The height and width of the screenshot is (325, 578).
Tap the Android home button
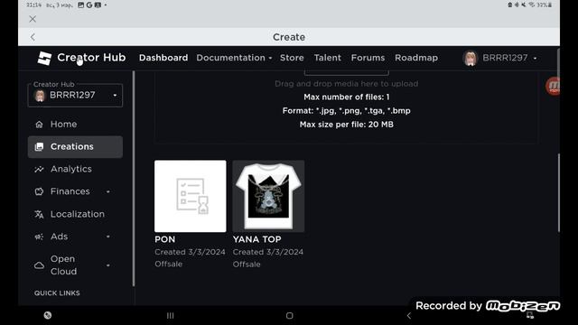point(289,315)
